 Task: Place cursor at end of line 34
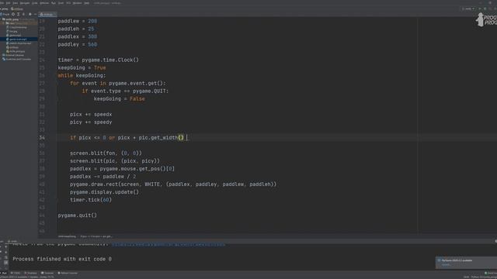187,138
